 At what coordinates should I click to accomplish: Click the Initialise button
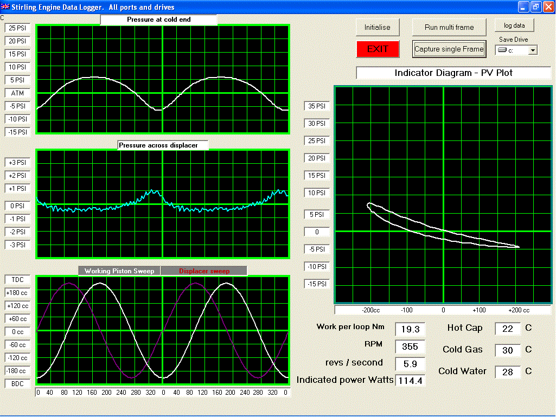[x=378, y=27]
